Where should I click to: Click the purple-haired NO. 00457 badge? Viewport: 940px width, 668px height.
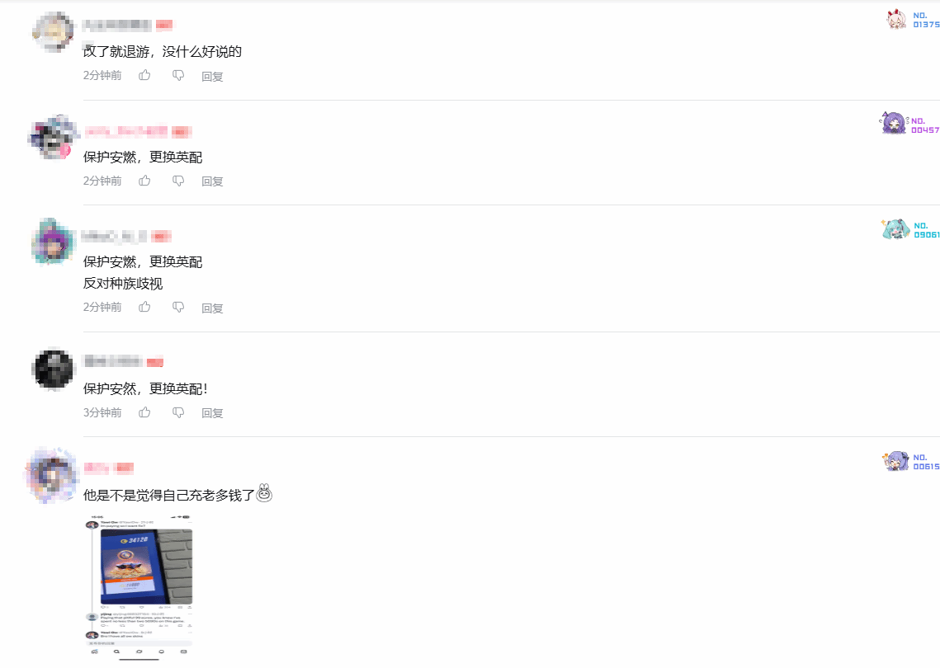tap(910, 124)
